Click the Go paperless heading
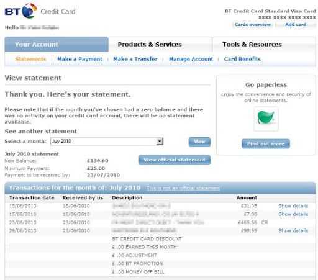 266,85
